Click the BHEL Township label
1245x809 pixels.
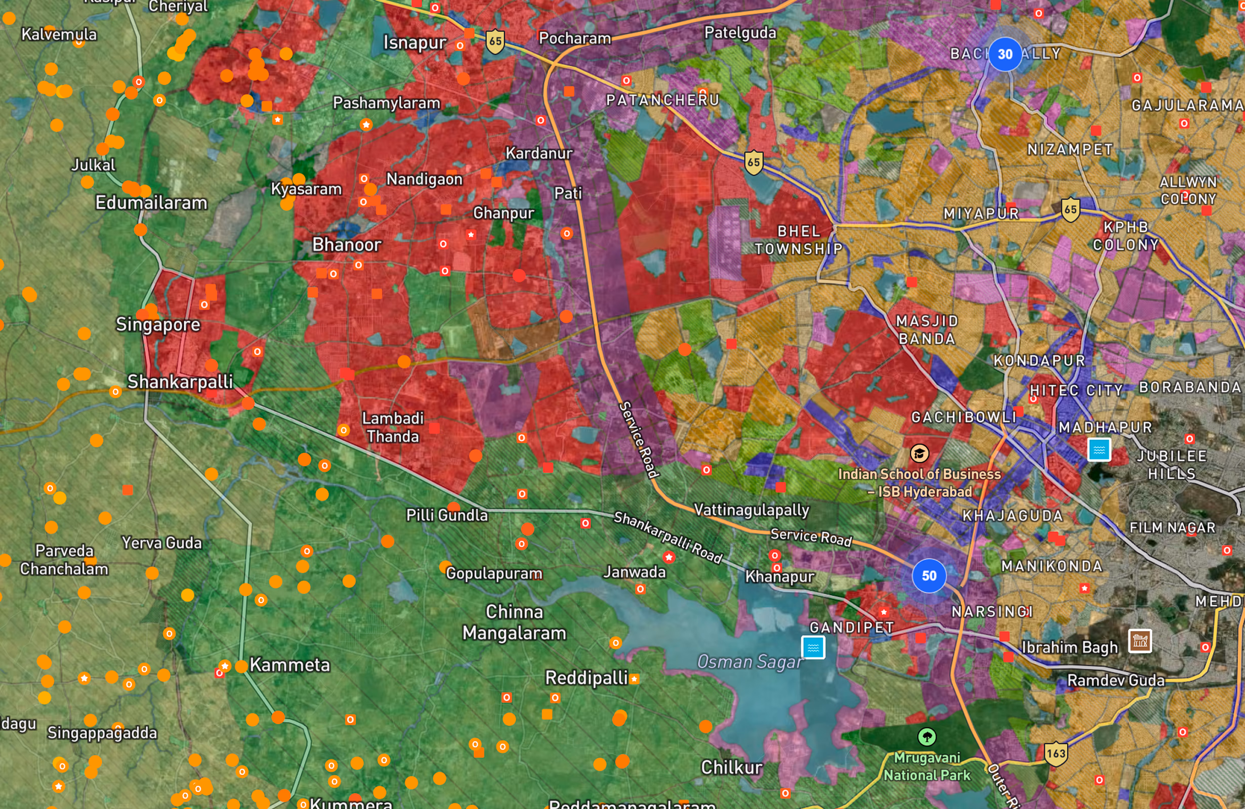point(798,240)
